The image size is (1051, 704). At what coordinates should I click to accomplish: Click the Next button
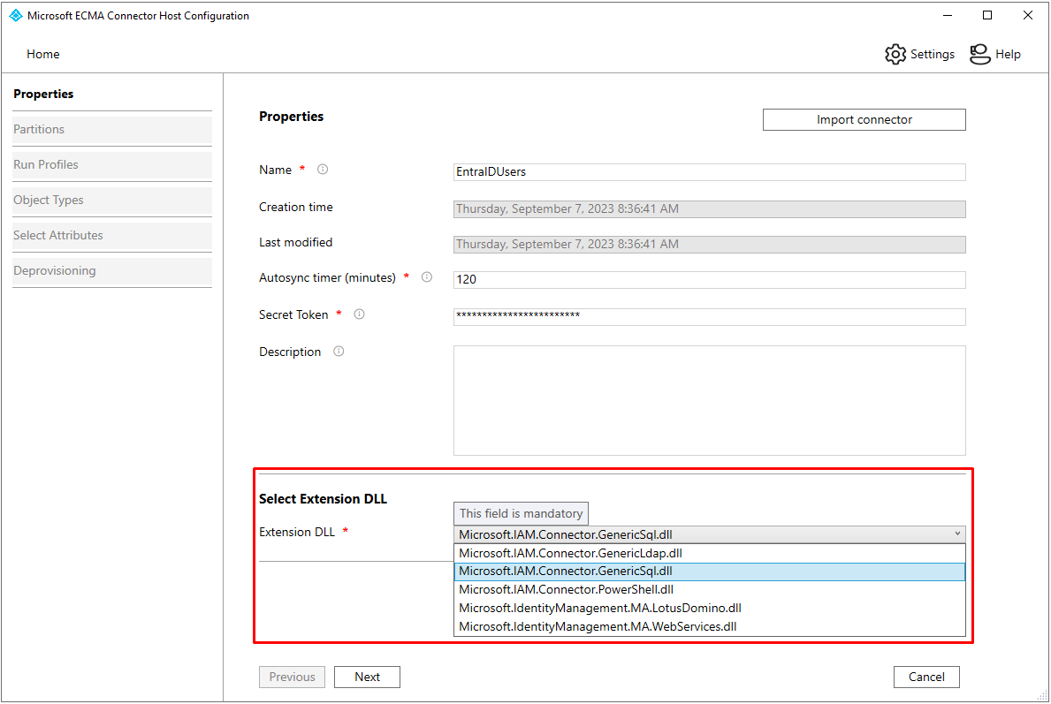(367, 677)
